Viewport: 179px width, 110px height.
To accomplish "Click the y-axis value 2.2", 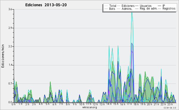I will click(10, 46).
